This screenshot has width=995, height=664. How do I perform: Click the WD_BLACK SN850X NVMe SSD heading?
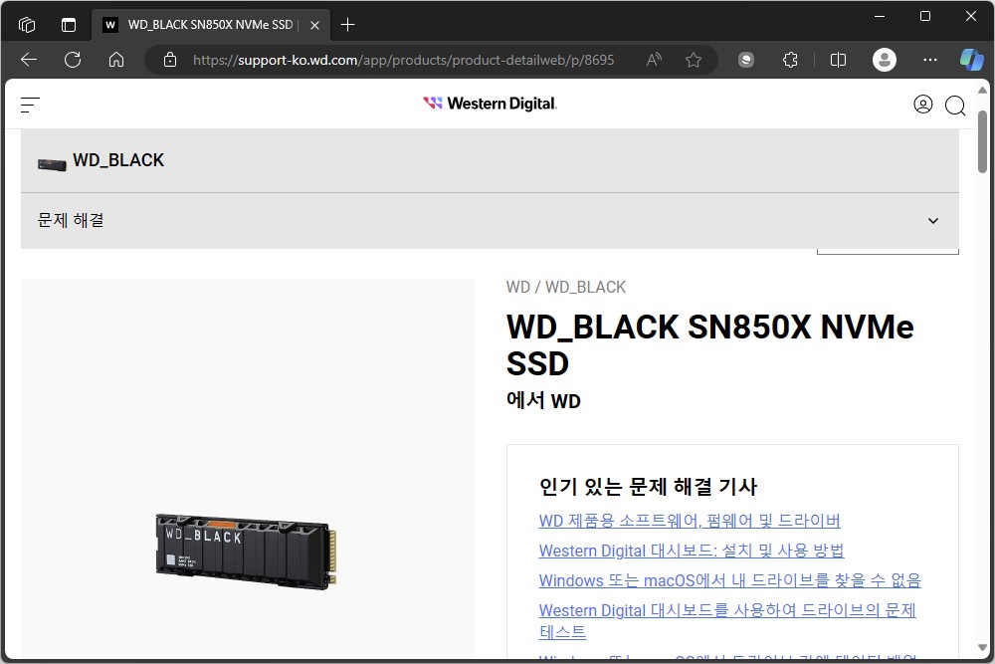point(709,345)
